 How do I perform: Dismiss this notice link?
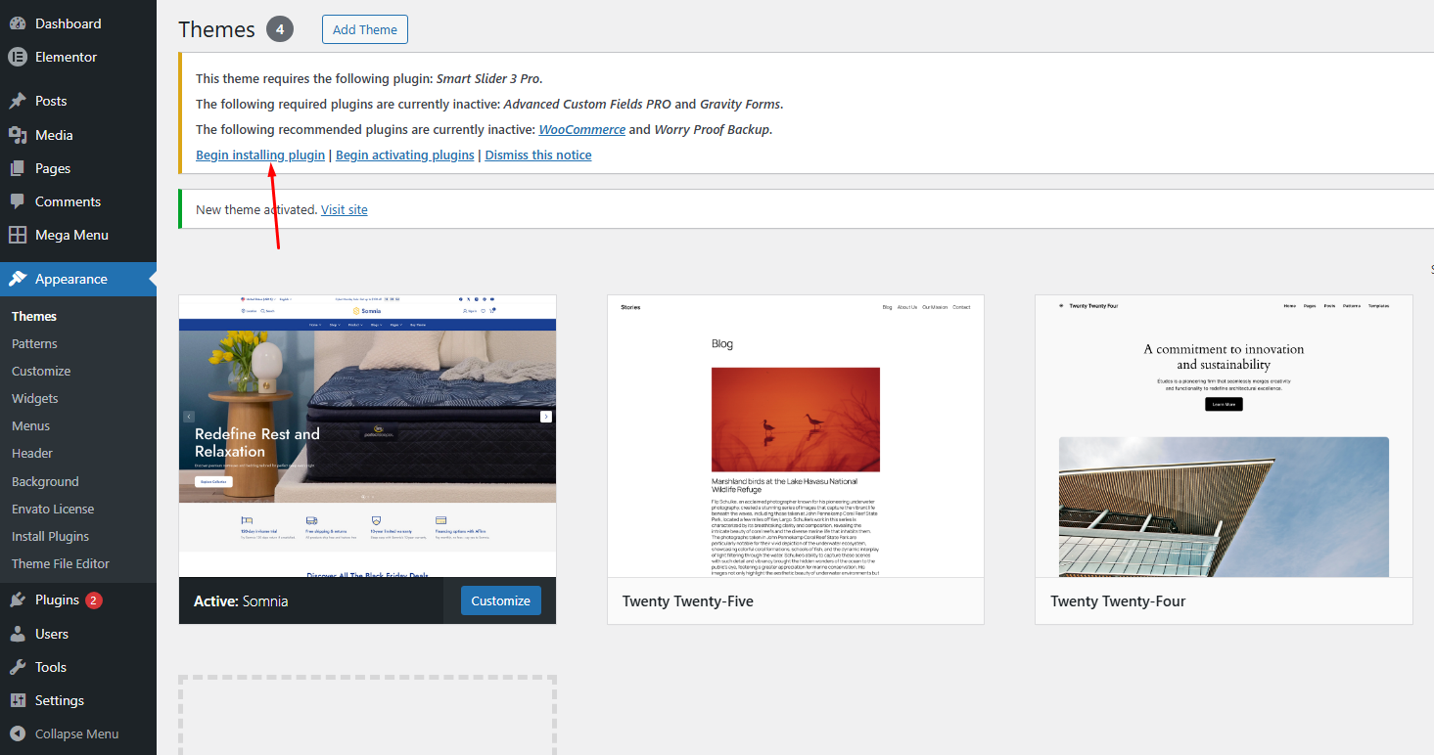pyautogui.click(x=537, y=155)
